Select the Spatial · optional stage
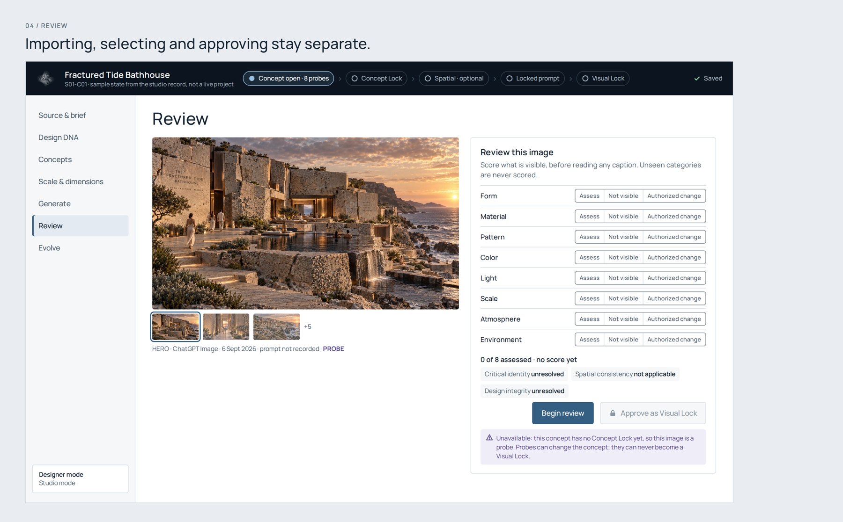 click(454, 79)
